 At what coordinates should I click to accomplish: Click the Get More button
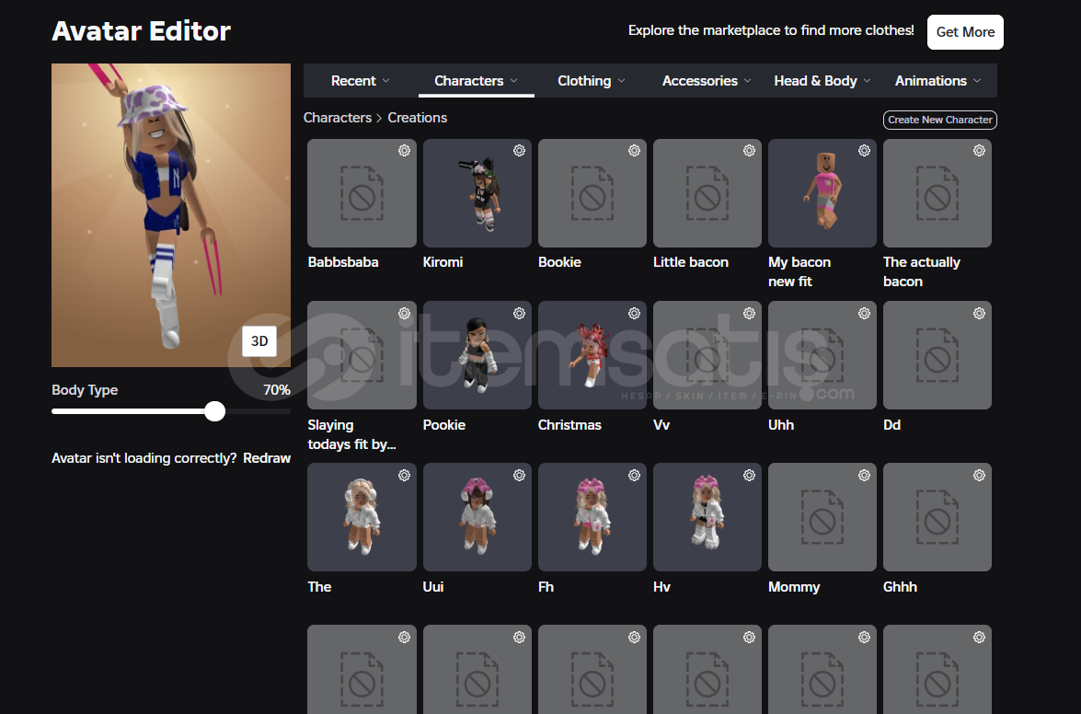965,31
